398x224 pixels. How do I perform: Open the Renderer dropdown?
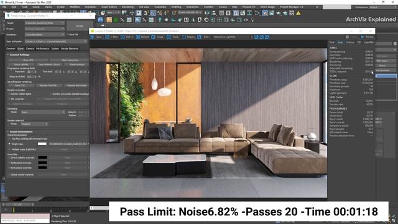tap(45, 35)
